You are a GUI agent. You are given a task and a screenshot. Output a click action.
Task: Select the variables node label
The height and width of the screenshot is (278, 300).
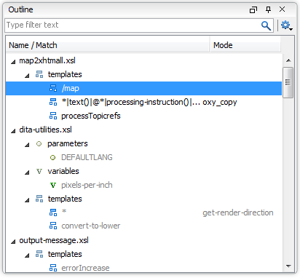[63, 171]
